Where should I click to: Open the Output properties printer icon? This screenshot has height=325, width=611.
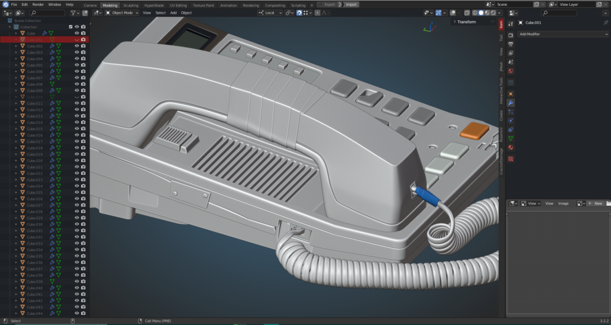[511, 44]
